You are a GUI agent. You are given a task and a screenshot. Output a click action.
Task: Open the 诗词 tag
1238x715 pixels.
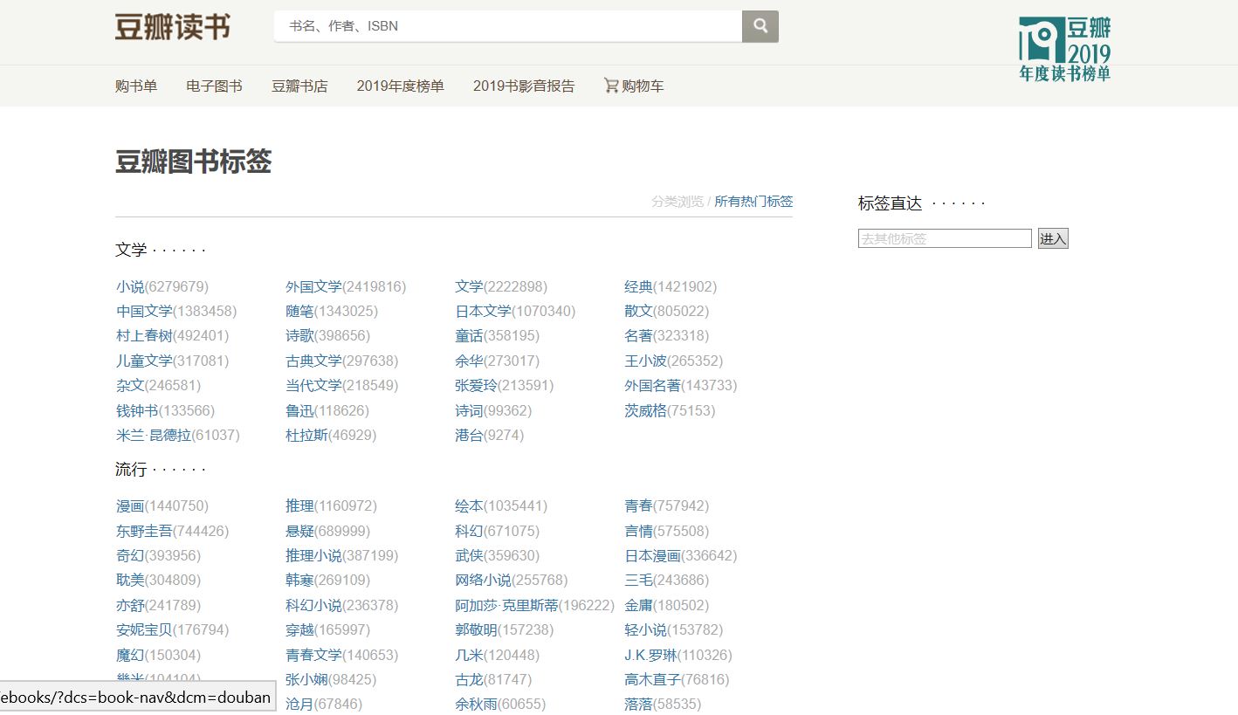pos(469,410)
